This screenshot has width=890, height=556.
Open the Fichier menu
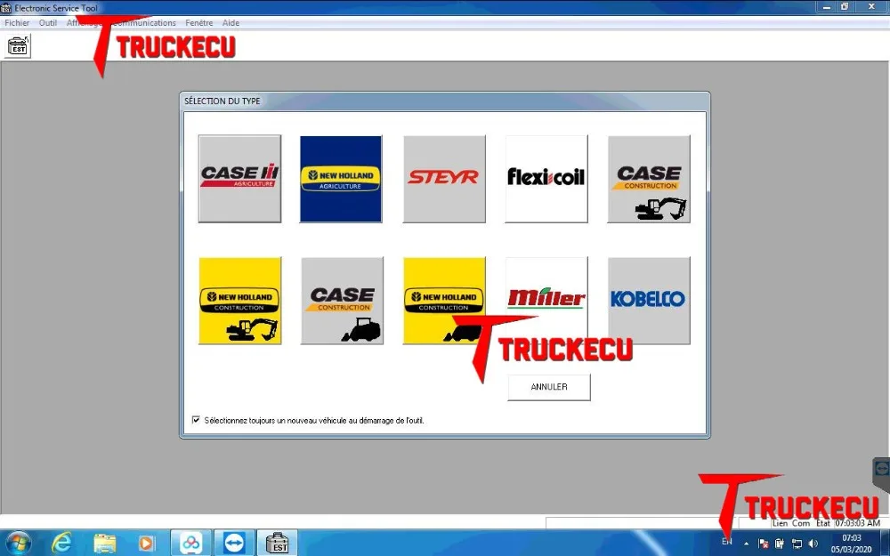[x=17, y=23]
